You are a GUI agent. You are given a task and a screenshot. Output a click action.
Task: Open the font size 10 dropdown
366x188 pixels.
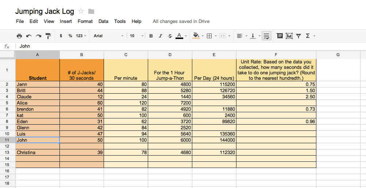[136, 36]
